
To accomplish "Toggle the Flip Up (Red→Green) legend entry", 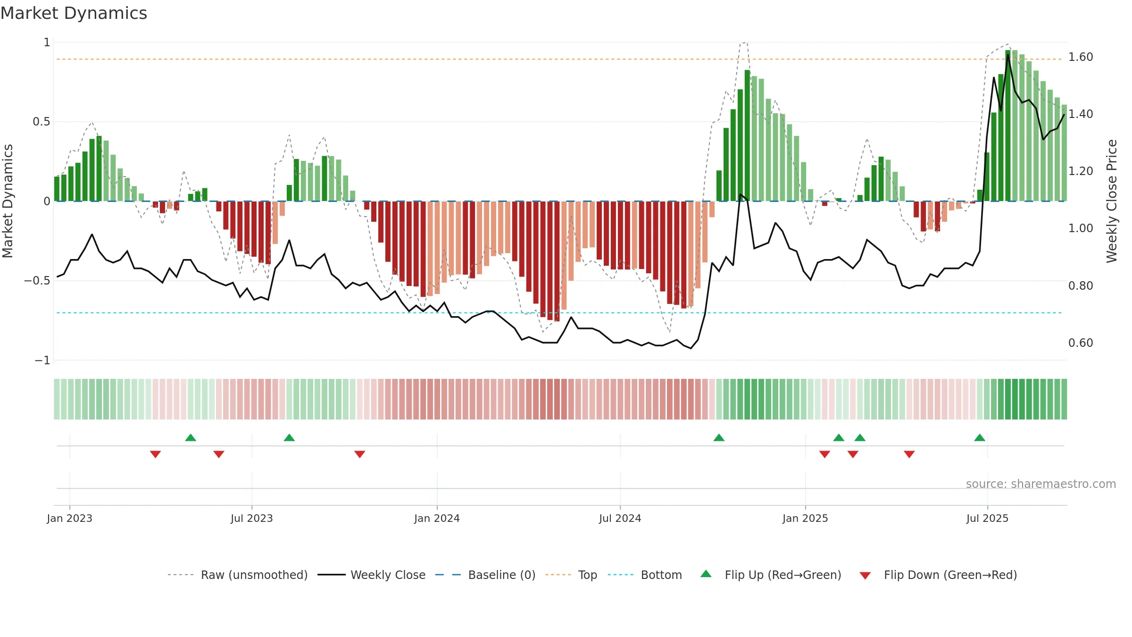I will (x=771, y=575).
